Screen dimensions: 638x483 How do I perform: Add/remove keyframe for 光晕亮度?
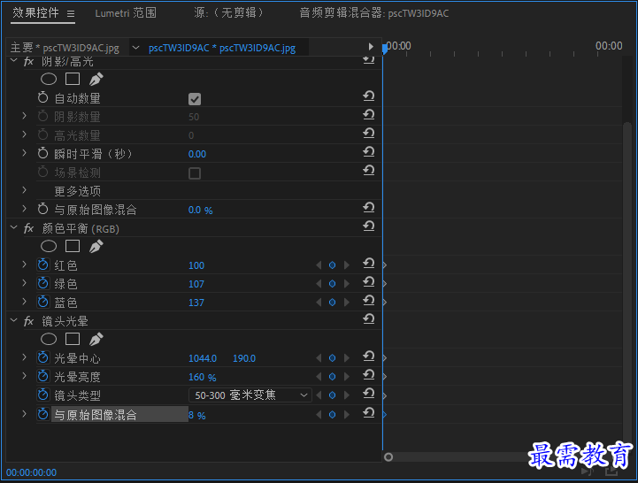[333, 377]
